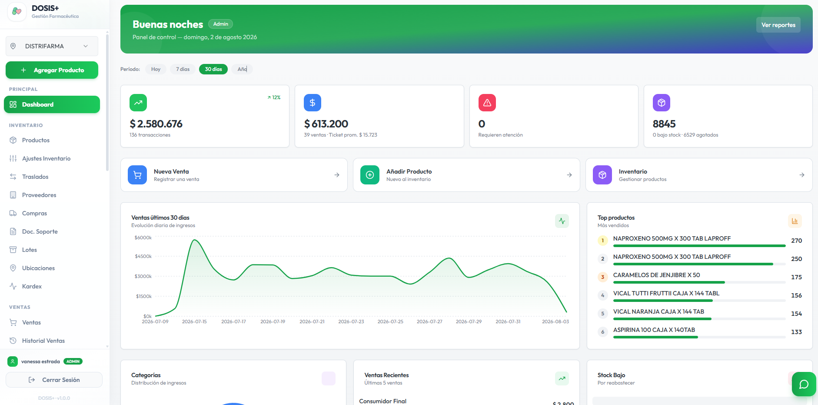Click the 12% growth indicator

(274, 97)
